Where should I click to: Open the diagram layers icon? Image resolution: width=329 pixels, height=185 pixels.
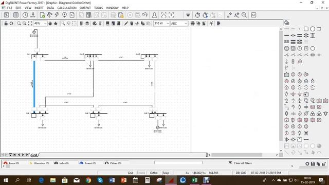pyautogui.click(x=87, y=24)
